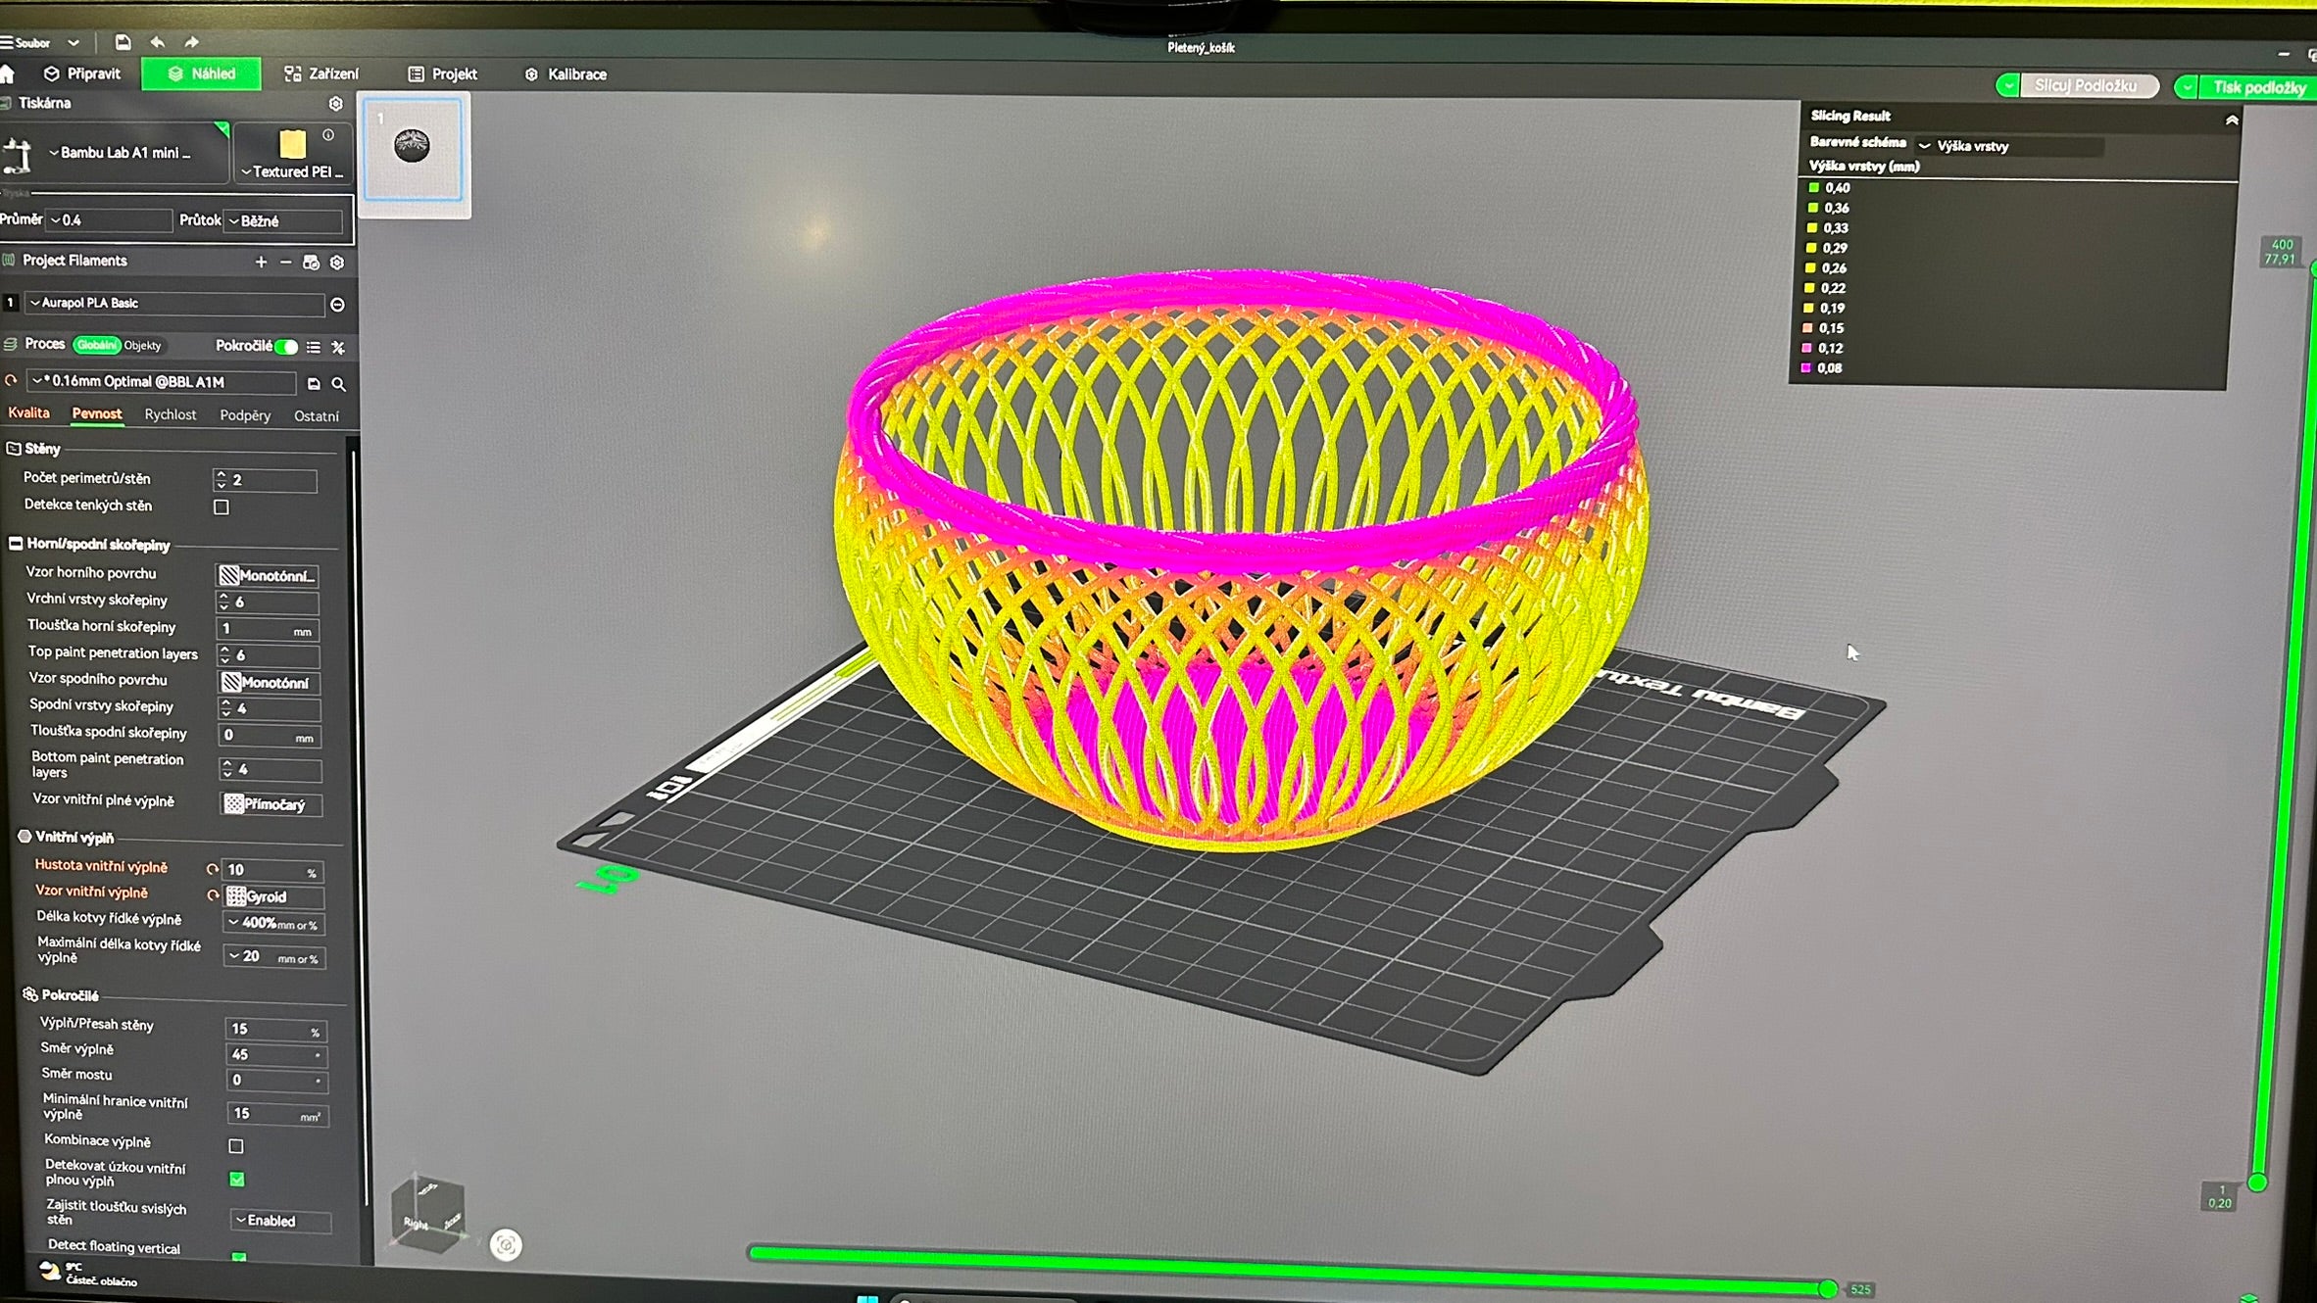The image size is (2317, 1303).
Task: Click Počet perimetrů/stěn value field
Action: click(265, 480)
